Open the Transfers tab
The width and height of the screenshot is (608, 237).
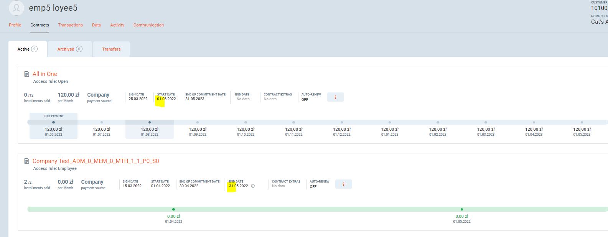pos(111,49)
